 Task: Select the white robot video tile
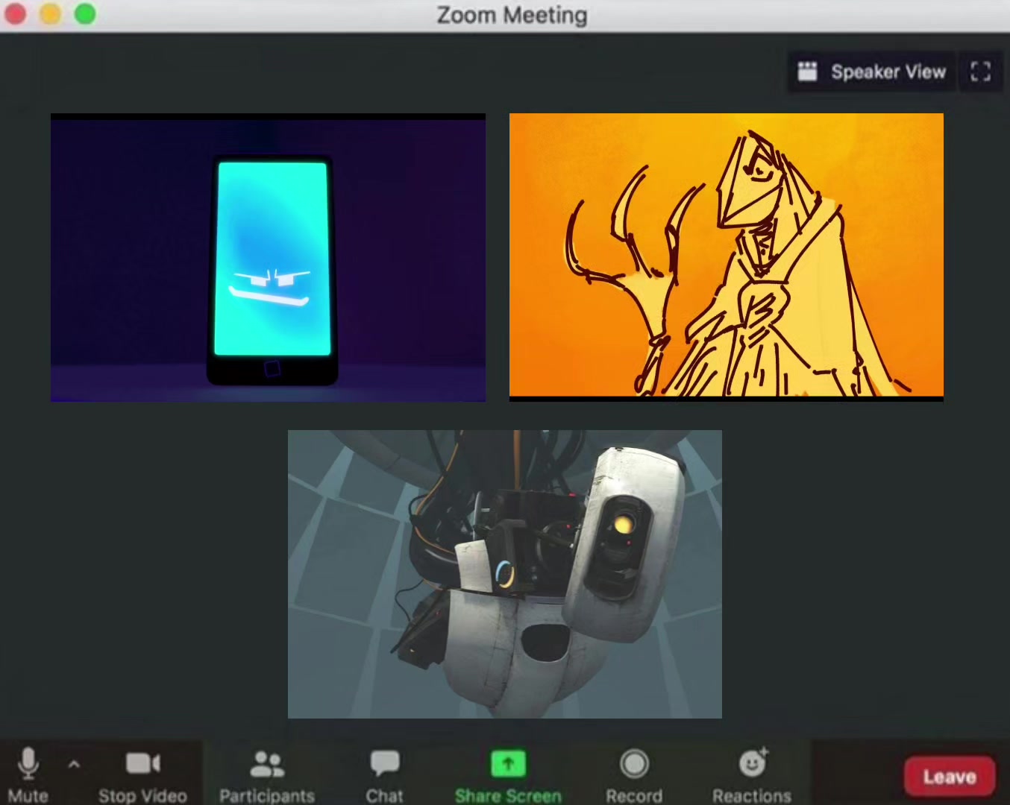pyautogui.click(x=505, y=574)
